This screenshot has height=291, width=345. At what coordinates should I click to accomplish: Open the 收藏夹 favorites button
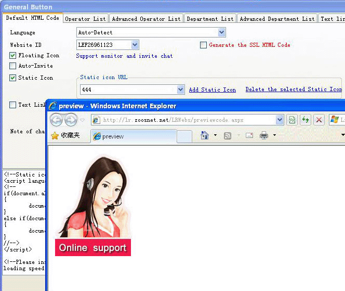pyautogui.click(x=65, y=135)
